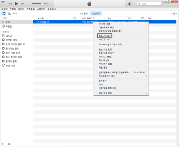Switch to the 재생목록 tab
Screen dimensions: 179x147
tap(96, 14)
